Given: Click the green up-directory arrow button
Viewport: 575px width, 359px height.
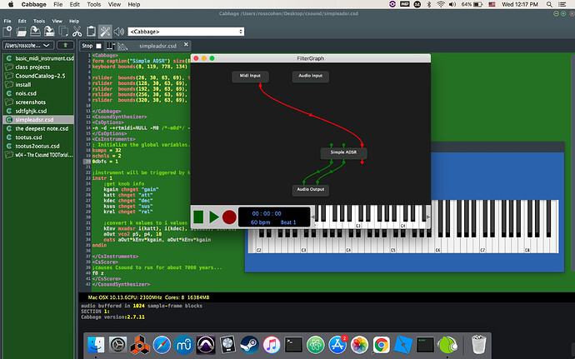Looking at the screenshot, I should (x=65, y=46).
